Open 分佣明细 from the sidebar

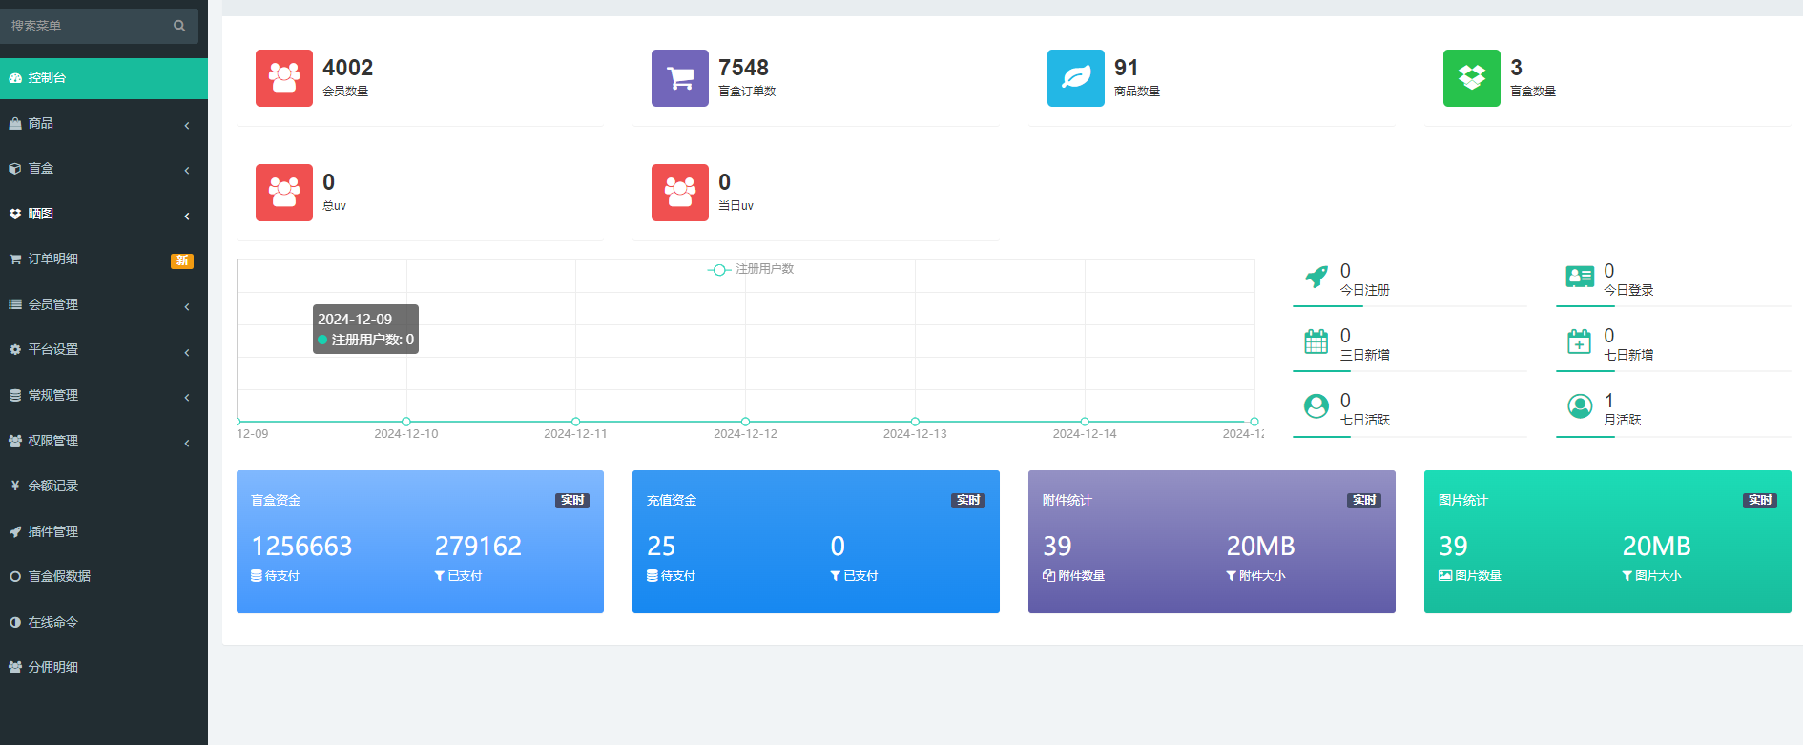click(104, 667)
